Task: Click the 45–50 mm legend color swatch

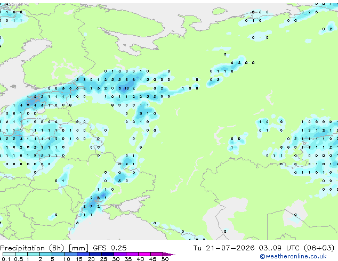Action: click(157, 254)
